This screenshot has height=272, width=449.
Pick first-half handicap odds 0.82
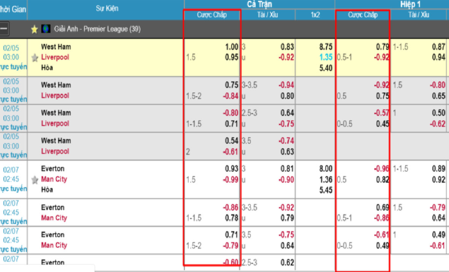[x=382, y=179]
